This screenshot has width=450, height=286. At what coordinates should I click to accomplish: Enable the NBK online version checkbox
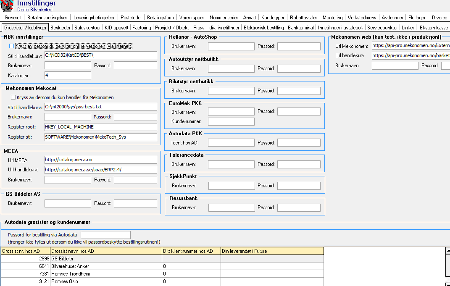click(11, 46)
